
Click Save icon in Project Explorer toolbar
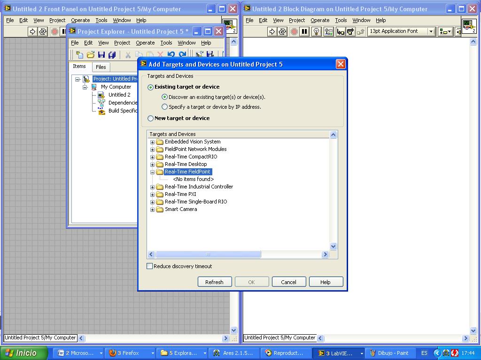tap(101, 54)
